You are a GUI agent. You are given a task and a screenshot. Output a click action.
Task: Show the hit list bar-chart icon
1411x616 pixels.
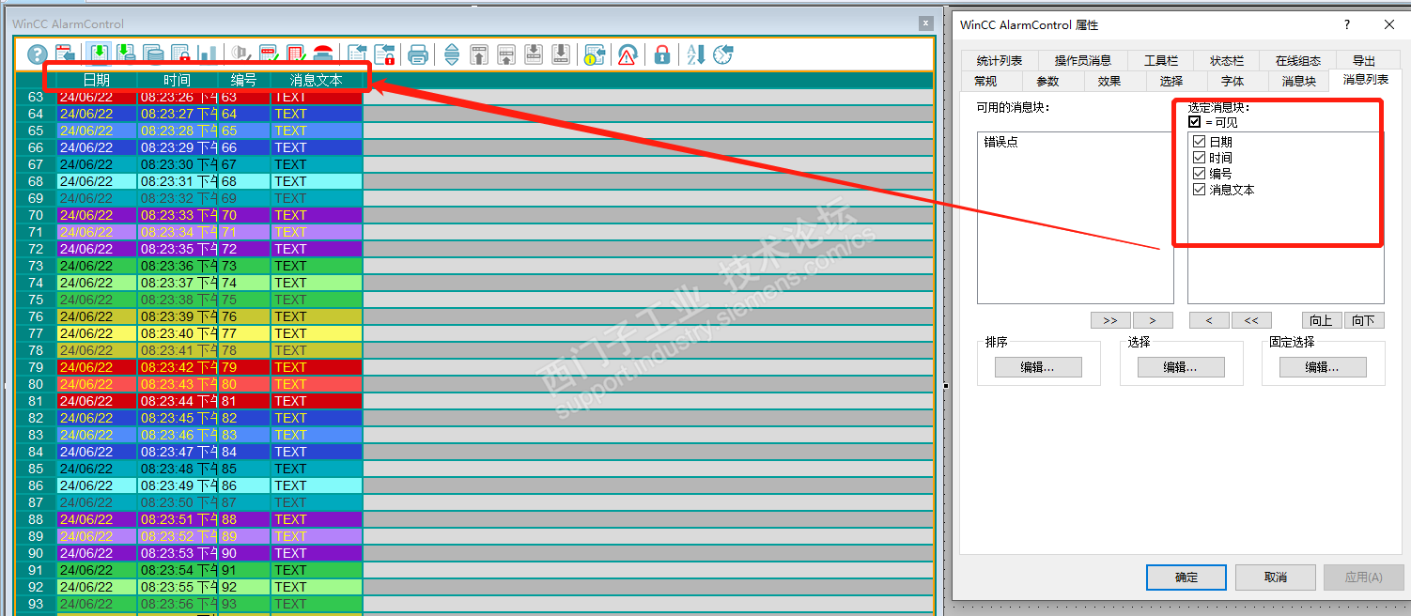click(x=208, y=54)
